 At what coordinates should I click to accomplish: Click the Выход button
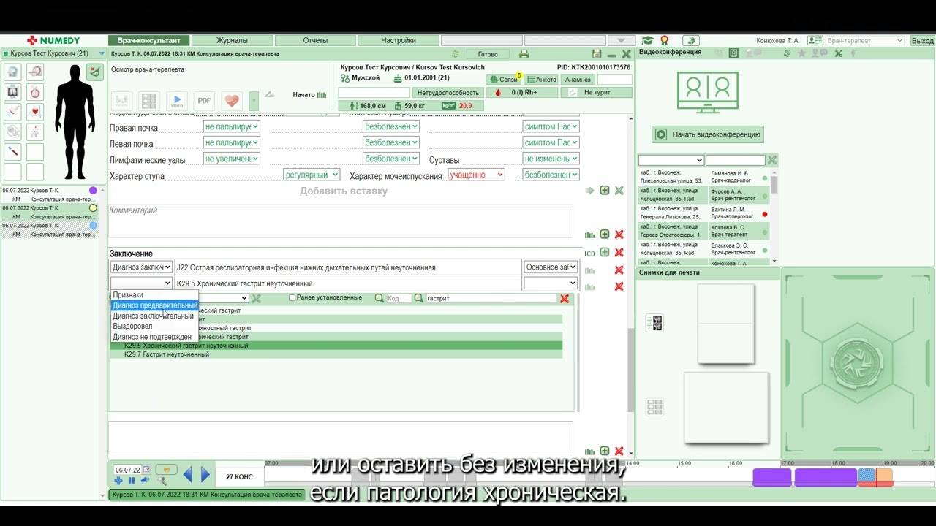[x=922, y=41]
